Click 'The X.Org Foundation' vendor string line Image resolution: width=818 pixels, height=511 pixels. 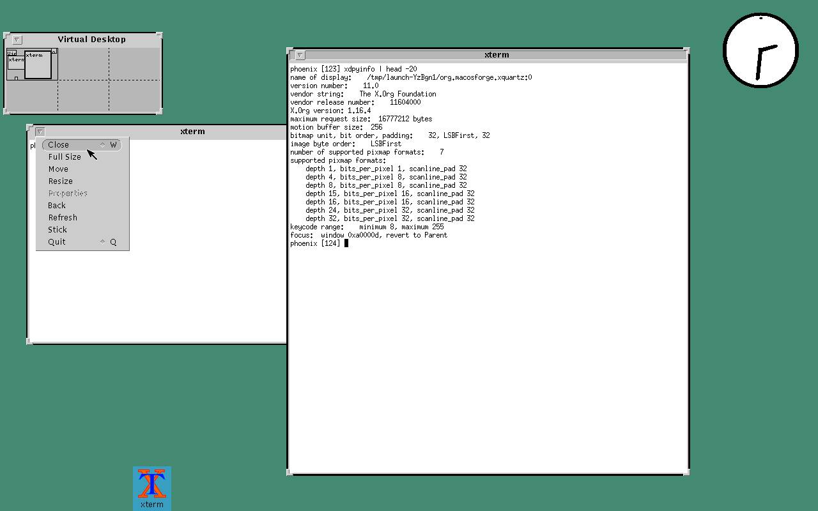pyautogui.click(x=363, y=94)
